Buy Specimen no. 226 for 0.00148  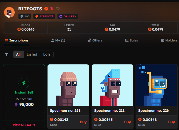[172, 122]
